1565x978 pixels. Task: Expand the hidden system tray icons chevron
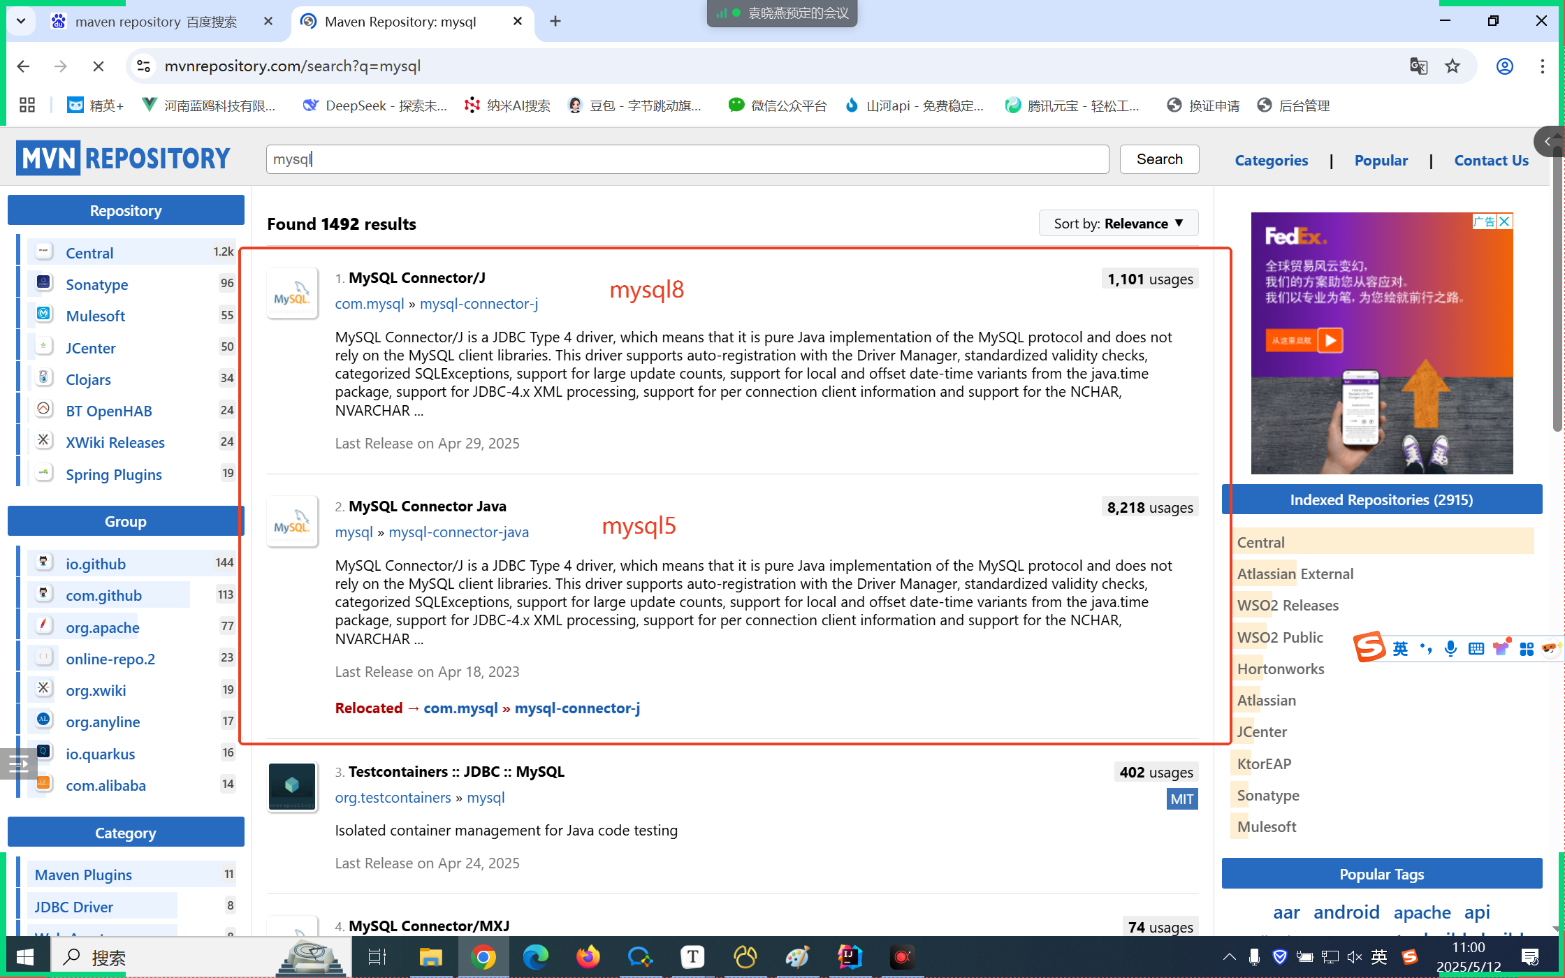1229,956
